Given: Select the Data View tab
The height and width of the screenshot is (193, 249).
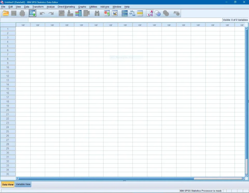Looking at the screenshot, I should click(8, 184).
